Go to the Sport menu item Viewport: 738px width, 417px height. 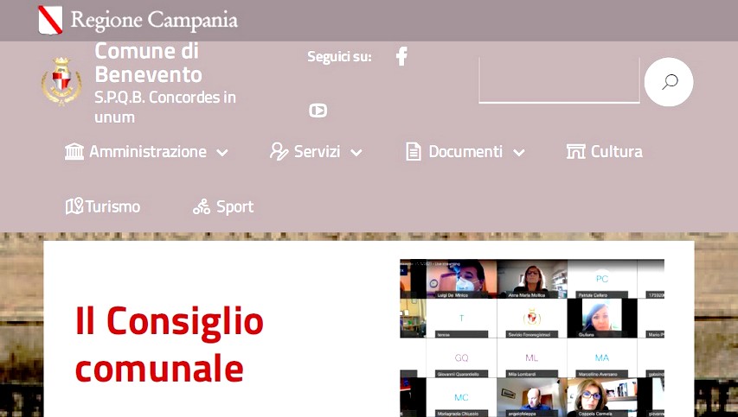coord(234,207)
